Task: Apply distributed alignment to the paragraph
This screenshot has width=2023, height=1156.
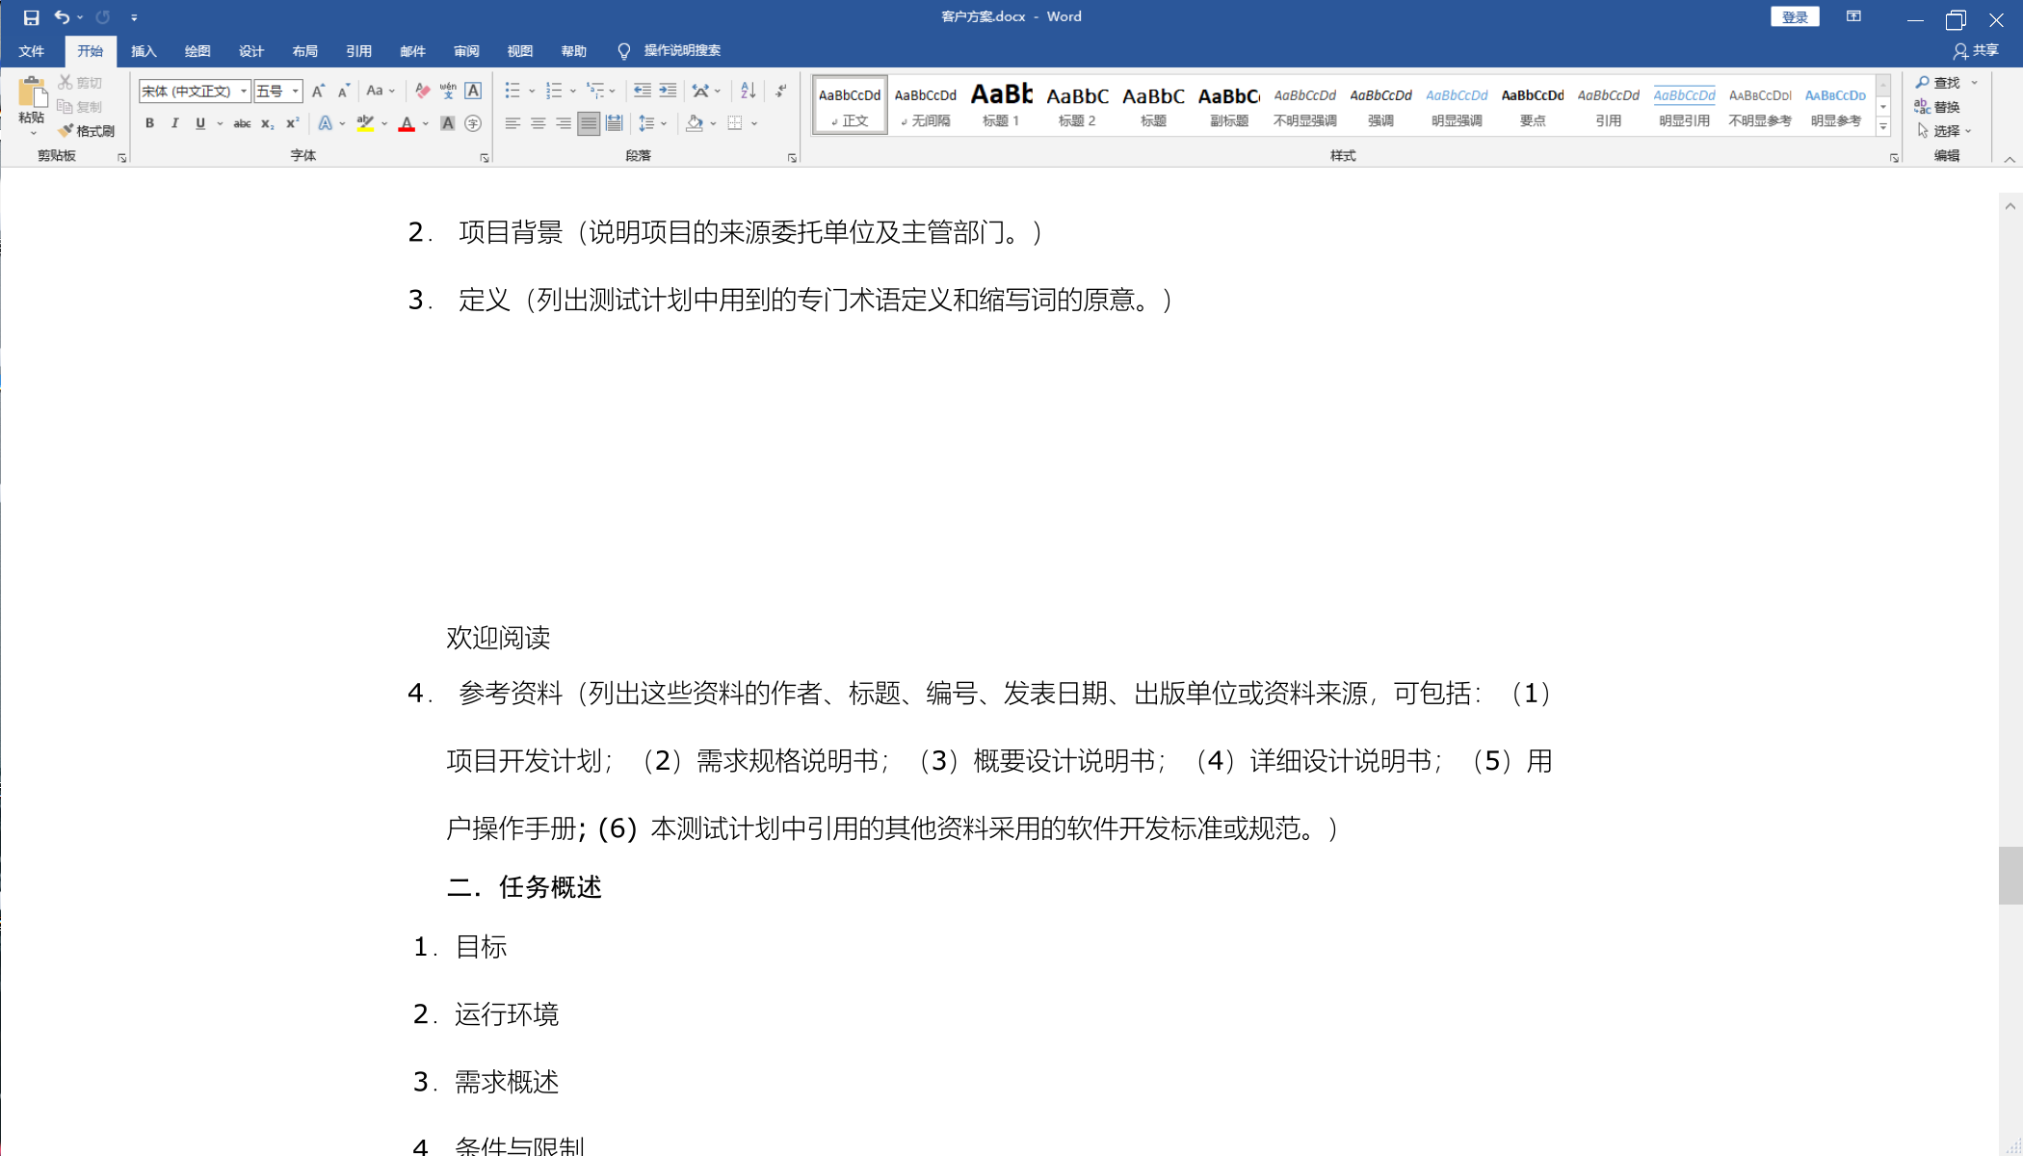Action: tap(614, 123)
